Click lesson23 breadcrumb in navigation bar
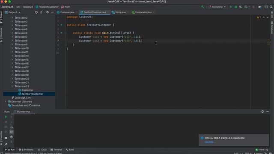Viewport: 274px width, 154px height. point(28,7)
